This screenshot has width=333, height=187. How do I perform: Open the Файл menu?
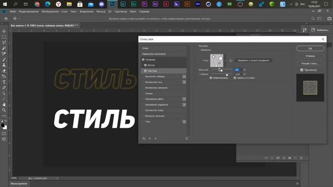point(12,11)
